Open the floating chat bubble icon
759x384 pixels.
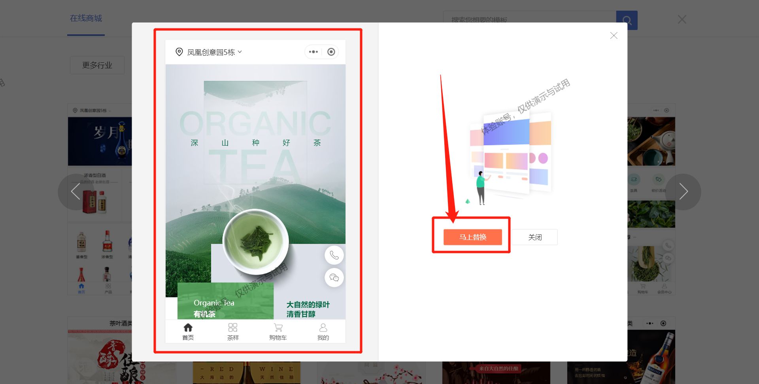point(334,277)
